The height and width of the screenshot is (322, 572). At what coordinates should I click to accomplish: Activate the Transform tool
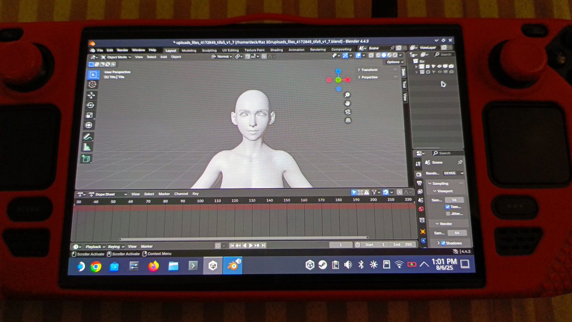point(89,125)
